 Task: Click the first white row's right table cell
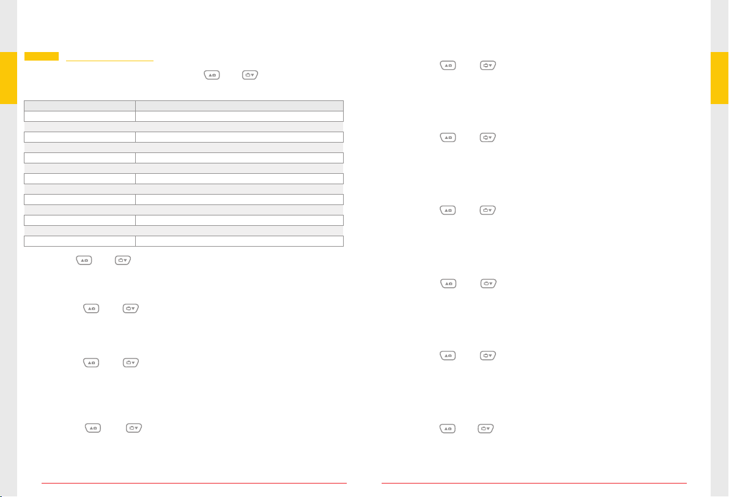coord(240,116)
